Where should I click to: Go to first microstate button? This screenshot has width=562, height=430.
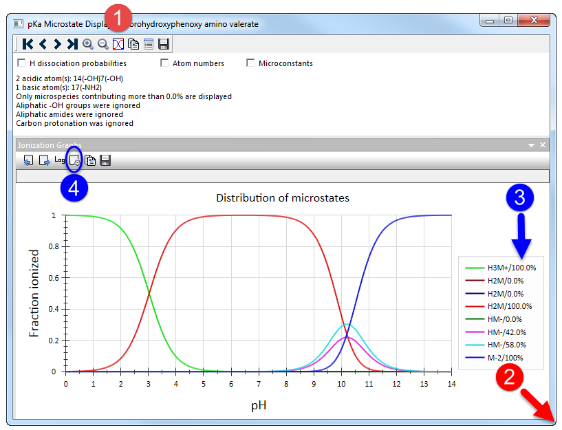pyautogui.click(x=28, y=44)
